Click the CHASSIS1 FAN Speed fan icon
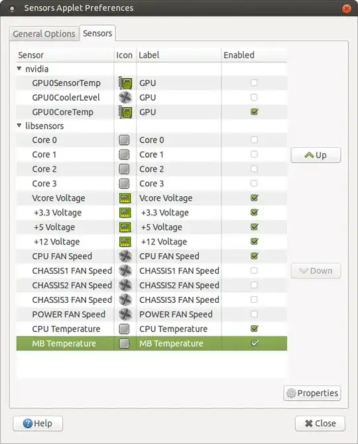This screenshot has height=444, width=358. [x=125, y=270]
